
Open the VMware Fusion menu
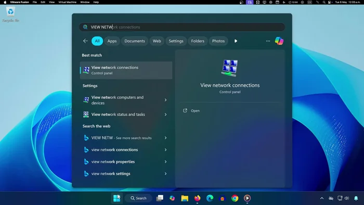[20, 2]
